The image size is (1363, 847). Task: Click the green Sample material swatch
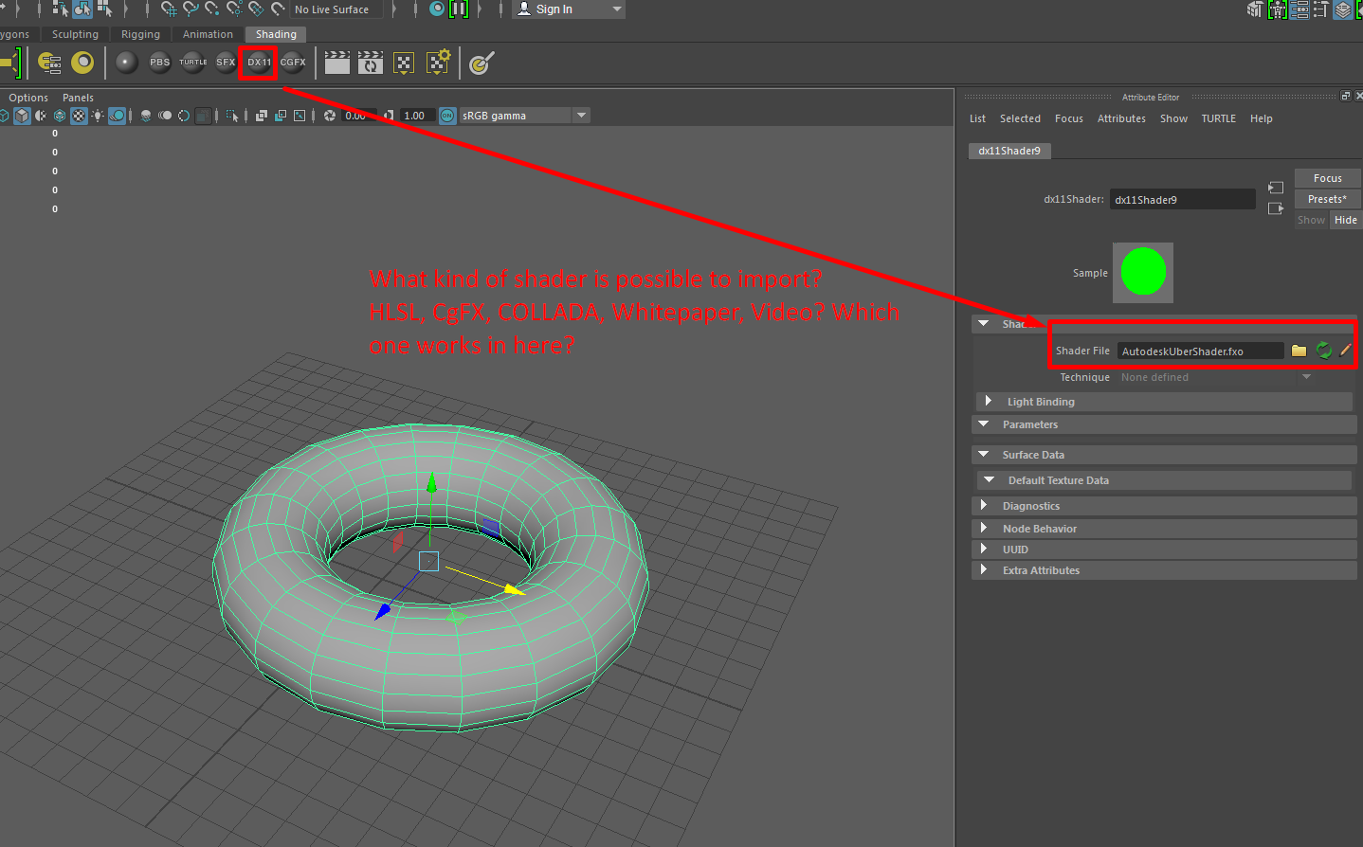(x=1143, y=272)
